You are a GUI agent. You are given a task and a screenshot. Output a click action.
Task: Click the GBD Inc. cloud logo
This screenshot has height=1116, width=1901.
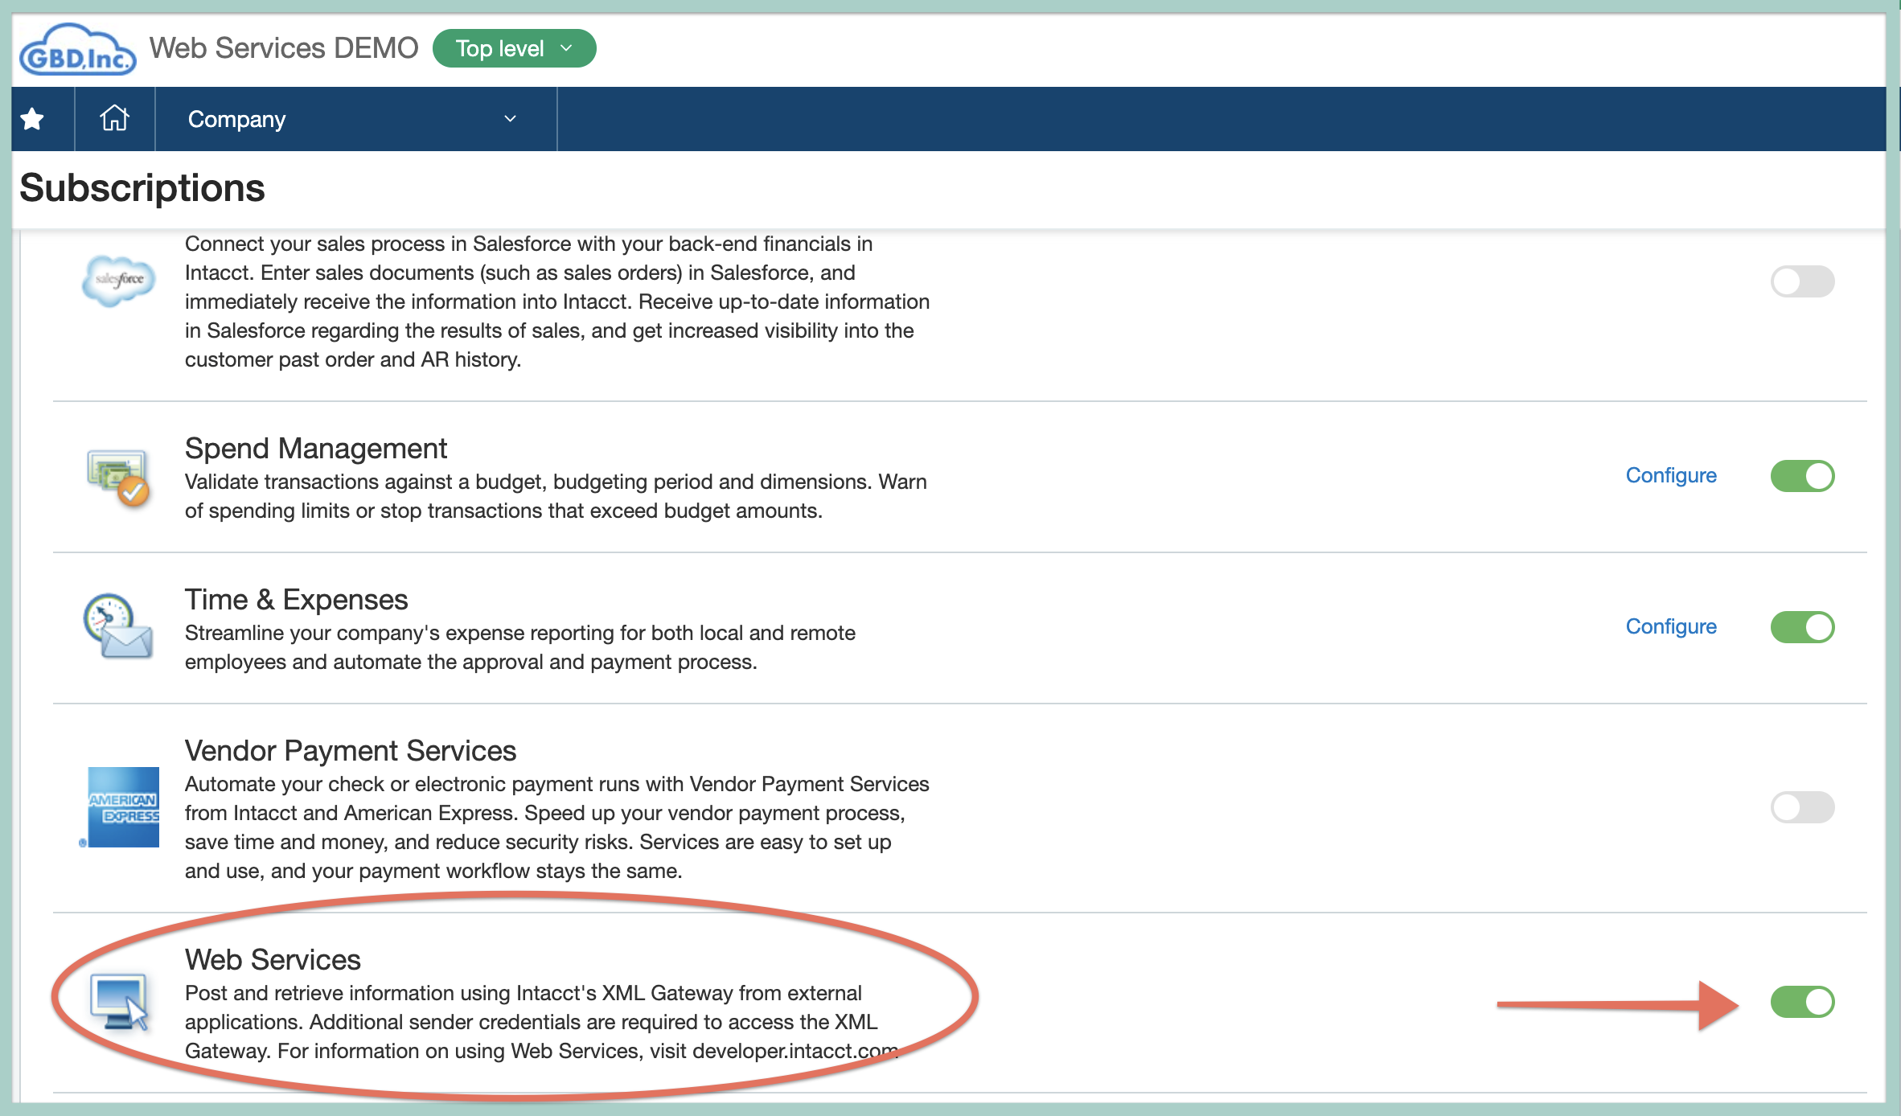pos(78,50)
